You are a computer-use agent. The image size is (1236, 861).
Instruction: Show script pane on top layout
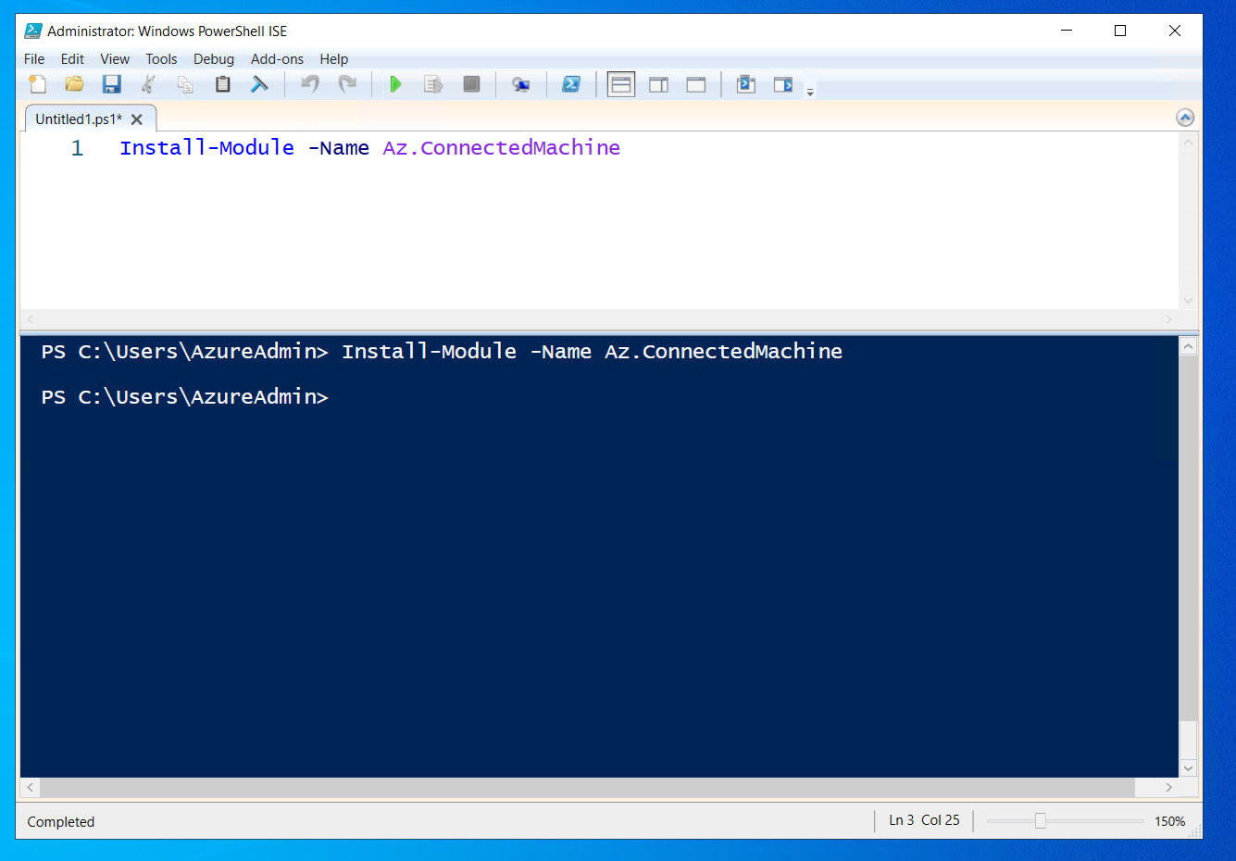[621, 84]
